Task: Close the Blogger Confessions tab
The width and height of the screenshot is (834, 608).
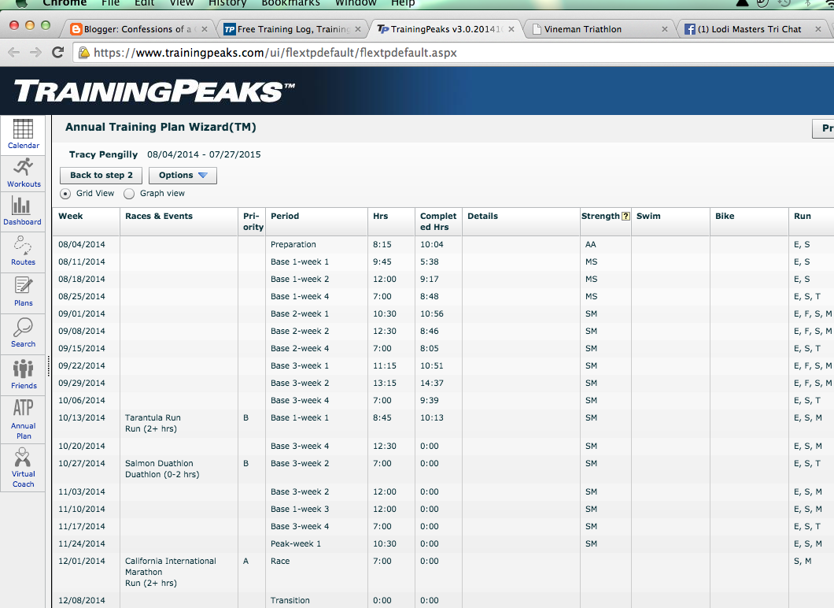Action: 205,29
